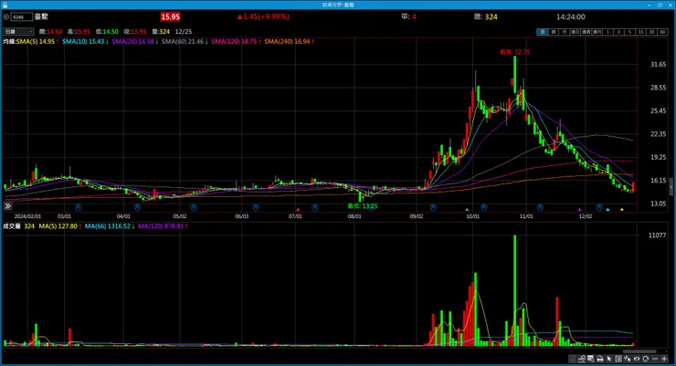Click the volume MA(120) 878.93 label
676x366 pixels.
pyautogui.click(x=163, y=226)
